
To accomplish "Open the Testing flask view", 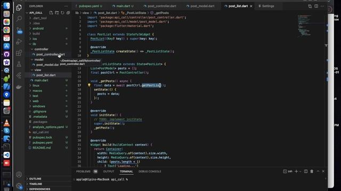I will point(19,64).
